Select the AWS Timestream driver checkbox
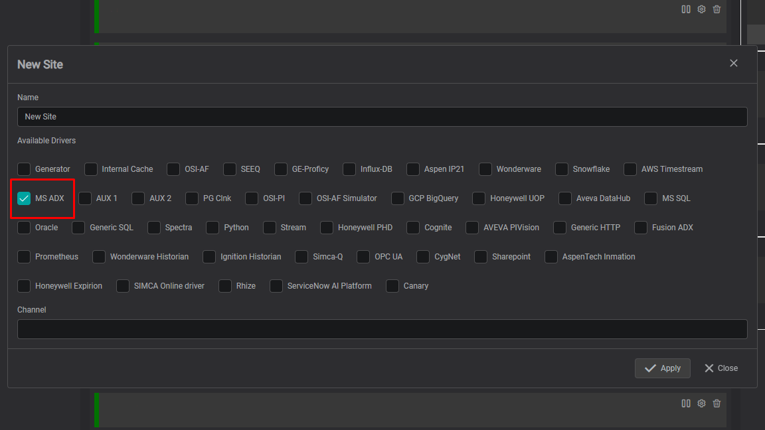The height and width of the screenshot is (430, 765). (630, 169)
